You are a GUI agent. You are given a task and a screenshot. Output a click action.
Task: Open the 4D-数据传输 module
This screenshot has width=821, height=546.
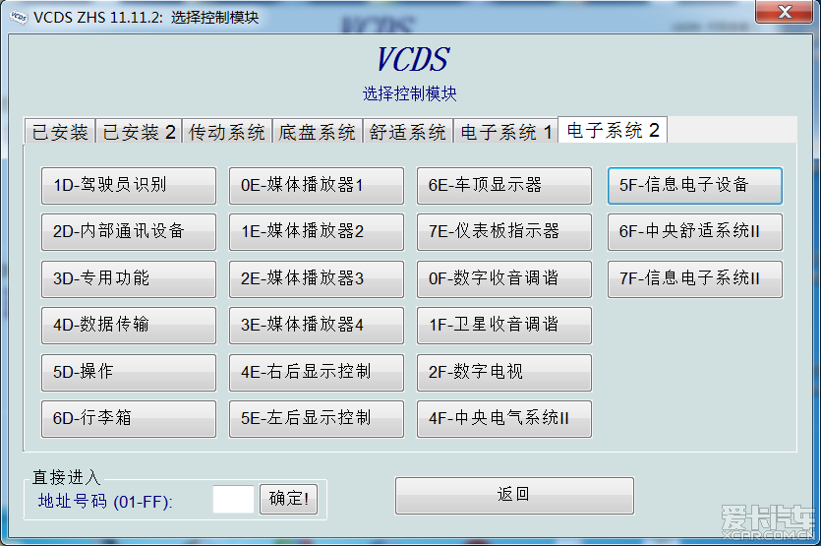129,325
